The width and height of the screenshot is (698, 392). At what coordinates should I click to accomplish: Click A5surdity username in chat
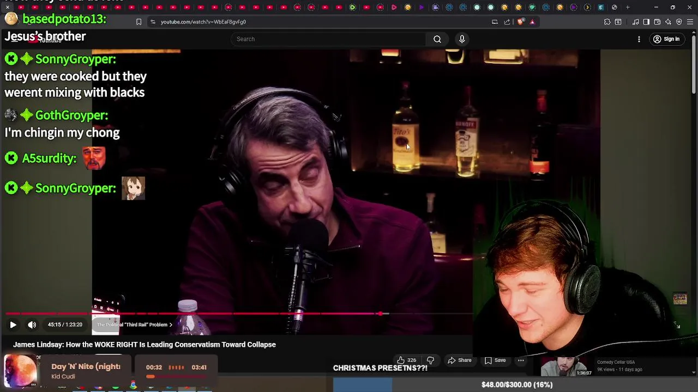[49, 158]
